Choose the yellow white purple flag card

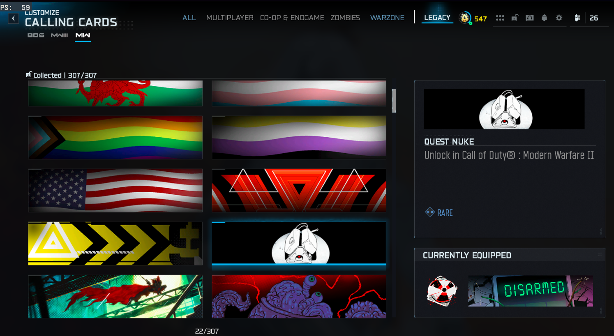(299, 137)
